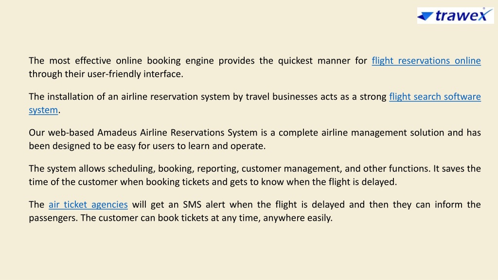This screenshot has width=498, height=280.
Task: Click the trawex logo
Action: coord(455,15)
